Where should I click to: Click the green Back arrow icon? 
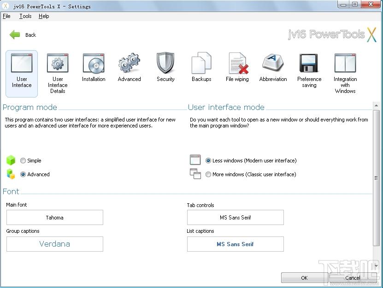coord(15,35)
